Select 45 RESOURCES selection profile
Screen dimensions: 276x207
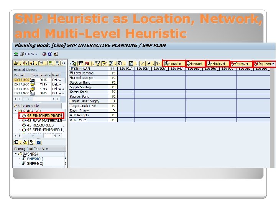point(38,125)
